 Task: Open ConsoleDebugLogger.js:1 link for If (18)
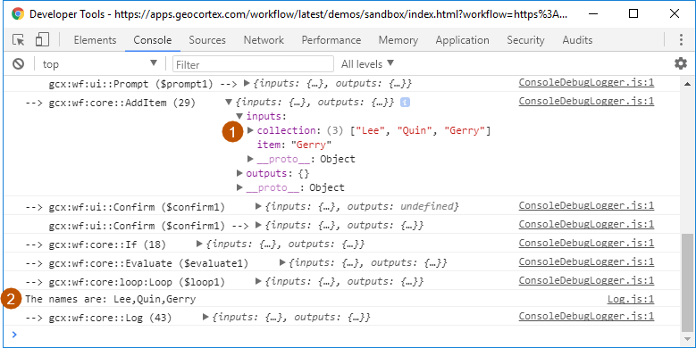586,243
